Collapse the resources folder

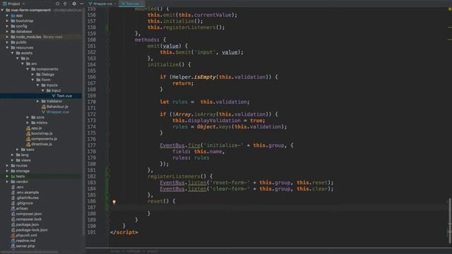tap(8, 47)
